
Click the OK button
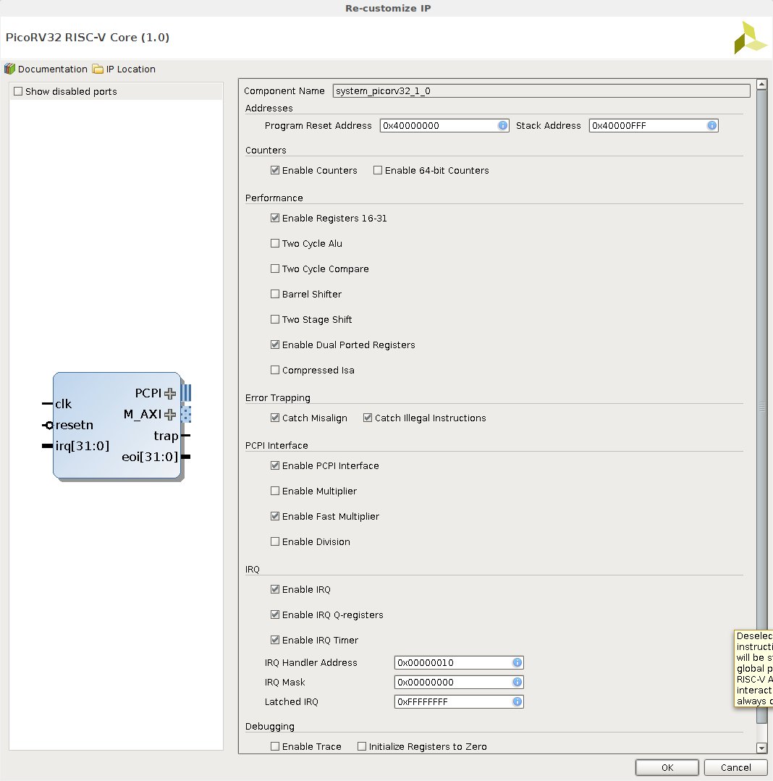[x=667, y=767]
